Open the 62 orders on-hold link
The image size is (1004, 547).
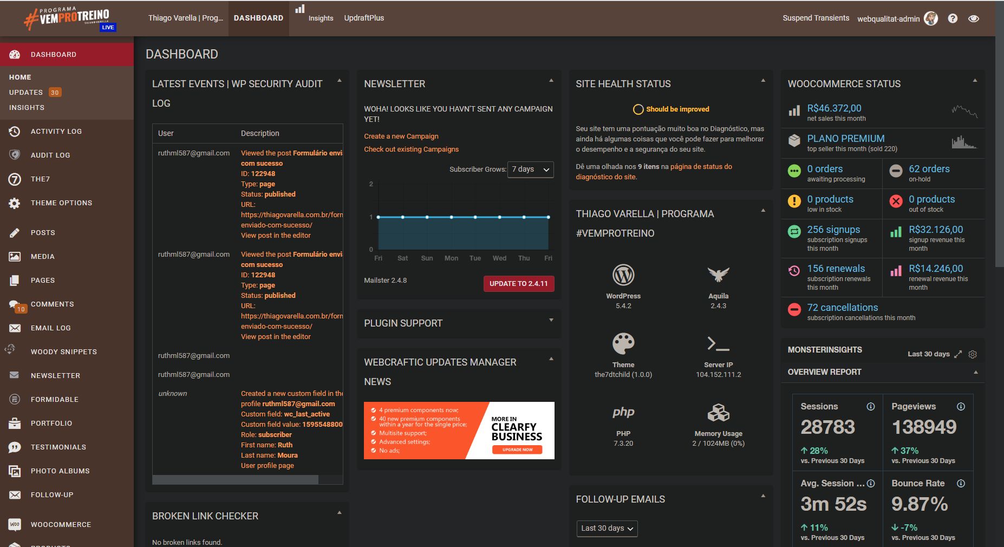click(929, 169)
